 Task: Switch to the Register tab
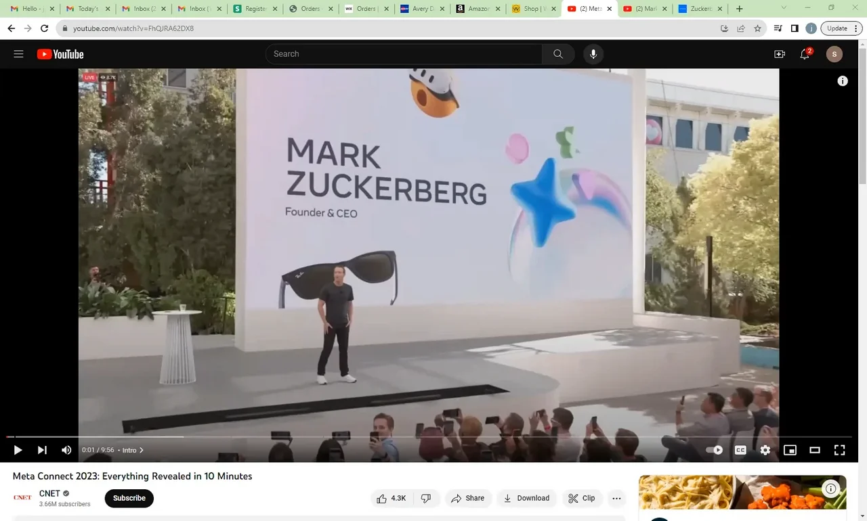coord(254,9)
